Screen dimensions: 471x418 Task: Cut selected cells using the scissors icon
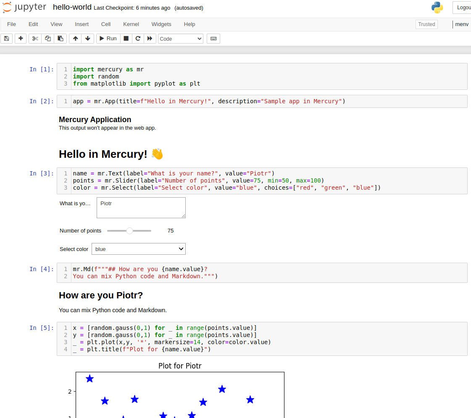pos(34,39)
